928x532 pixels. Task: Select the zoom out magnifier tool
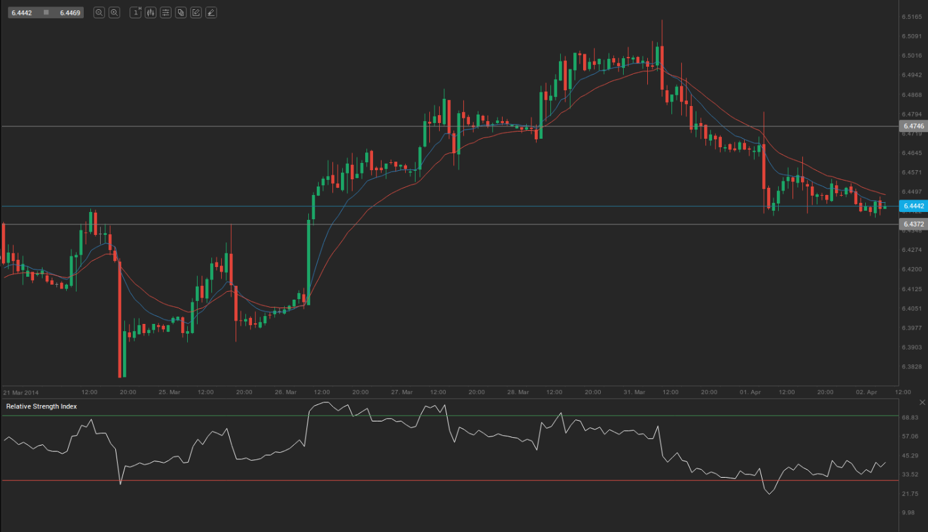(99, 12)
